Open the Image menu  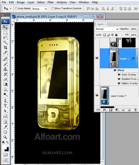[21, 2]
